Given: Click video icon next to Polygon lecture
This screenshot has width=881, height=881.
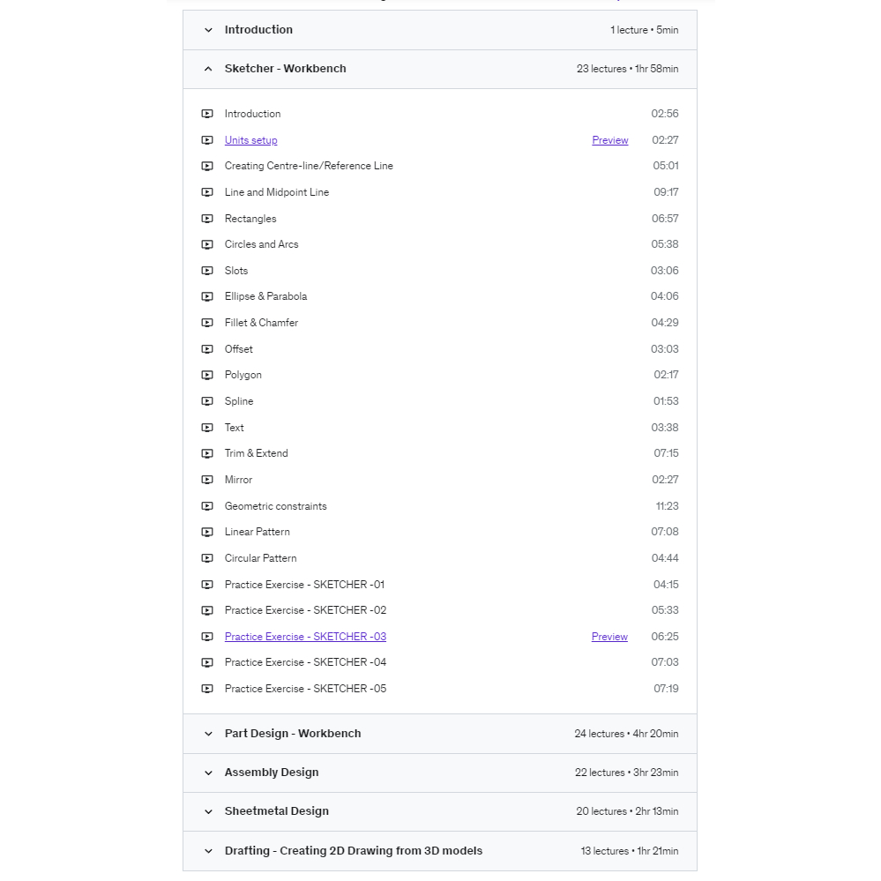Looking at the screenshot, I should tap(207, 375).
